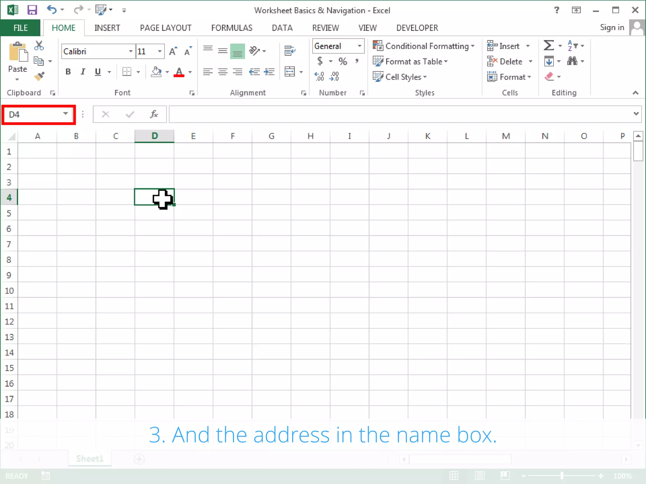Viewport: 646px width, 484px height.
Task: Decrease the indent
Action: 254,72
